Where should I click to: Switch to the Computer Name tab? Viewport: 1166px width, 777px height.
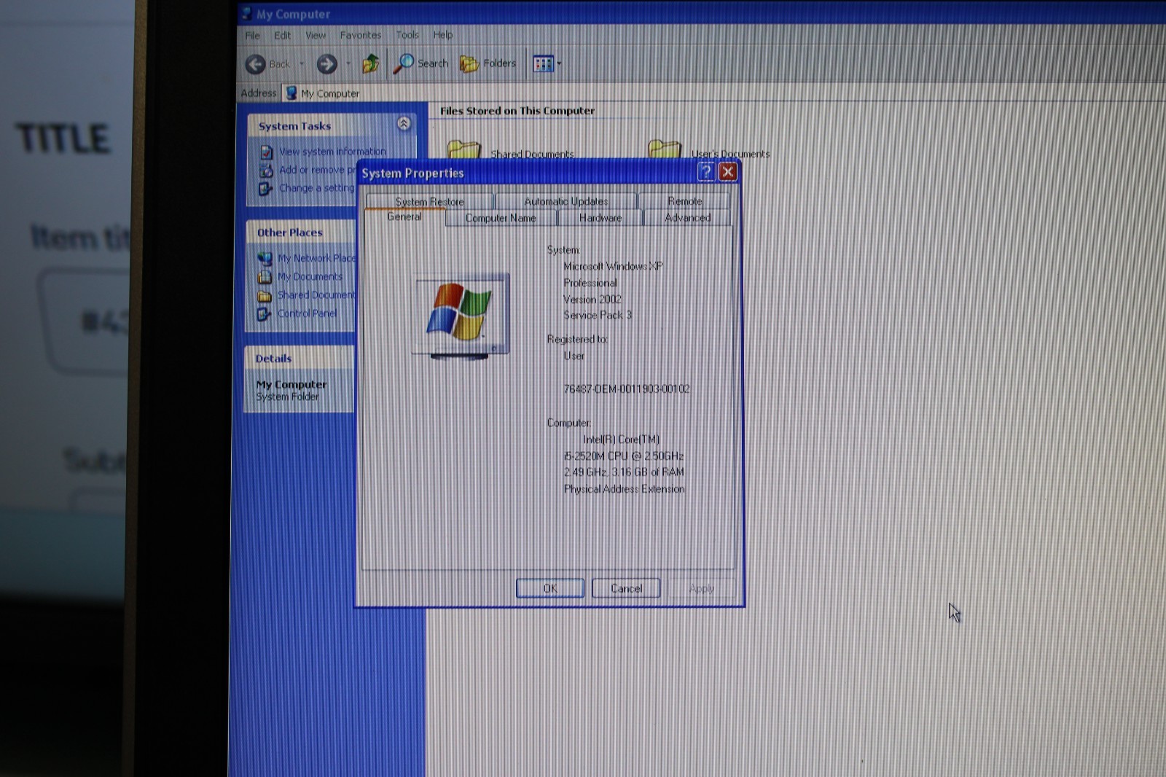tap(501, 218)
